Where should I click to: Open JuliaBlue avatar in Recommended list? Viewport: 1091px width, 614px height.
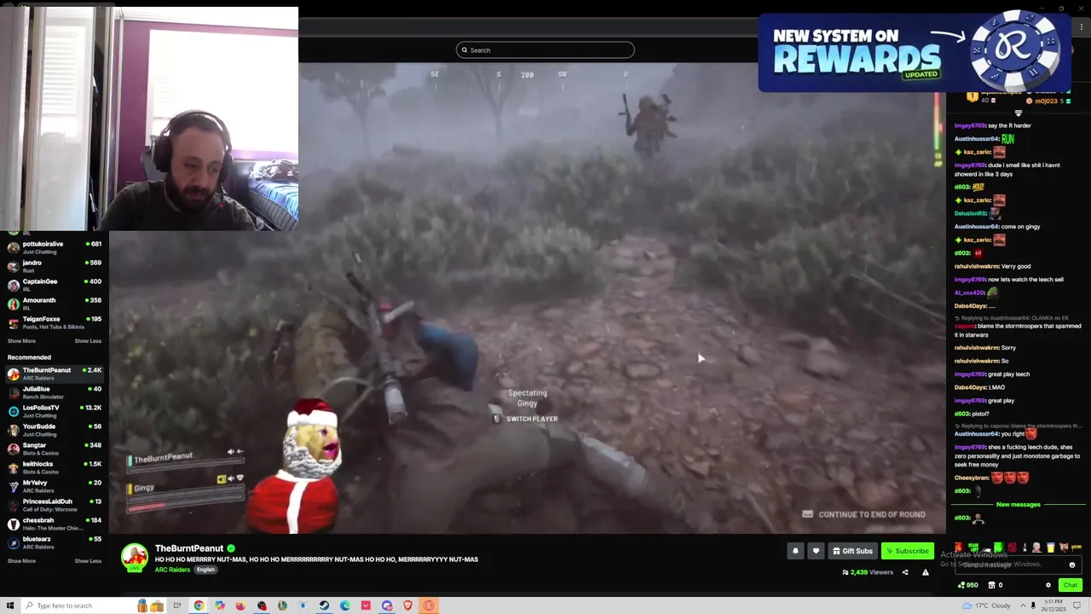click(x=14, y=392)
